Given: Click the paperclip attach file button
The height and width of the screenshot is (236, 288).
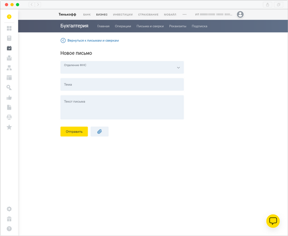Looking at the screenshot, I should pos(100,131).
